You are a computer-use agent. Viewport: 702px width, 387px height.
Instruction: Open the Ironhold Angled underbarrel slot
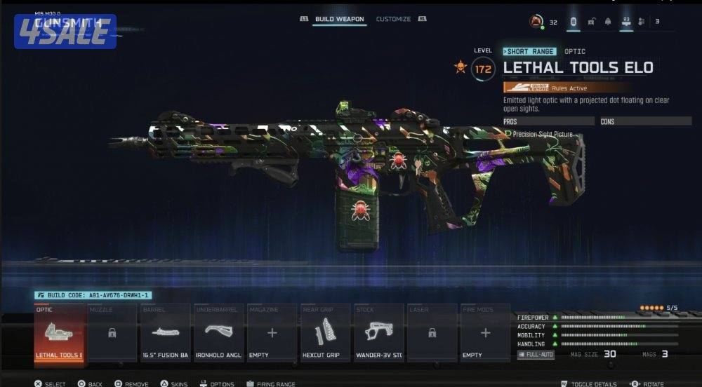pyautogui.click(x=219, y=332)
